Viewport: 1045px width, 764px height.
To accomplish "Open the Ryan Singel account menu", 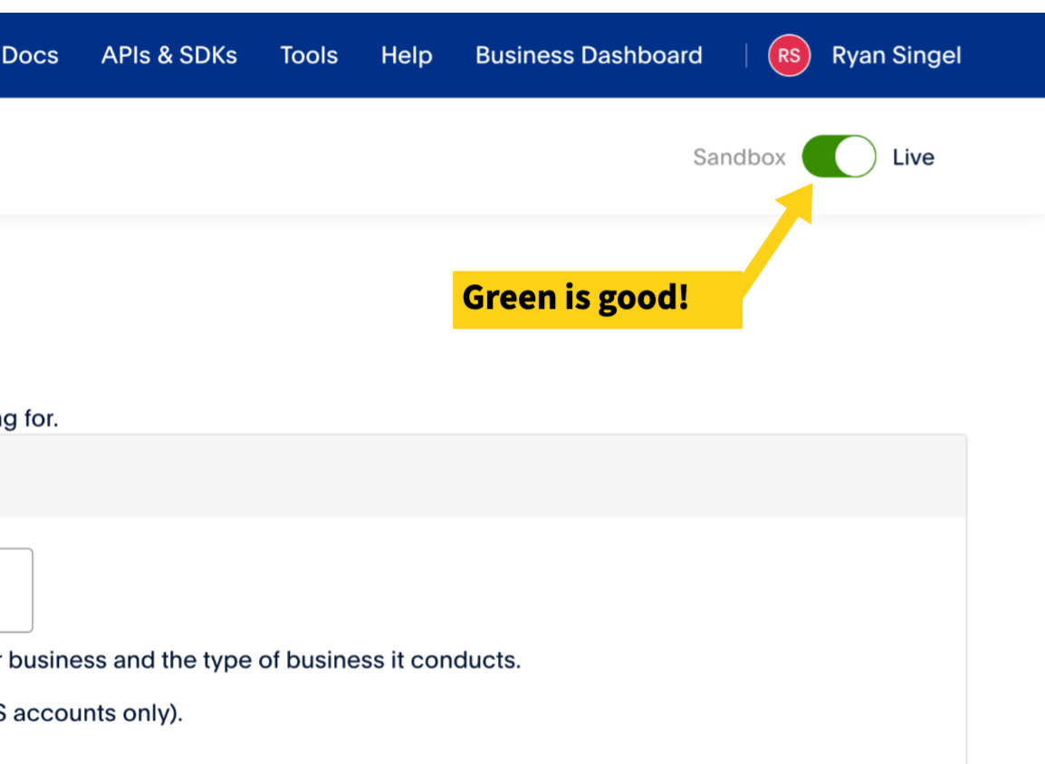I will pyautogui.click(x=896, y=55).
